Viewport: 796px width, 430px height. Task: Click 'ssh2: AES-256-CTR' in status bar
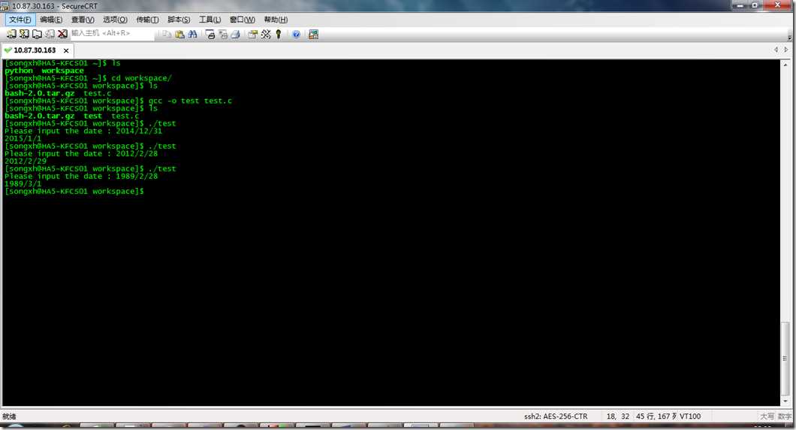(x=556, y=416)
